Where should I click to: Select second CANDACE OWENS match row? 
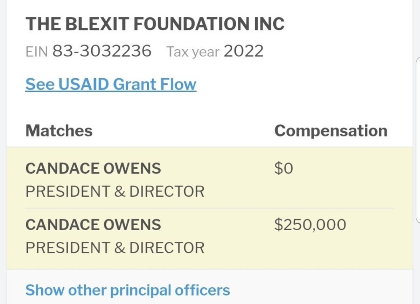click(x=210, y=238)
